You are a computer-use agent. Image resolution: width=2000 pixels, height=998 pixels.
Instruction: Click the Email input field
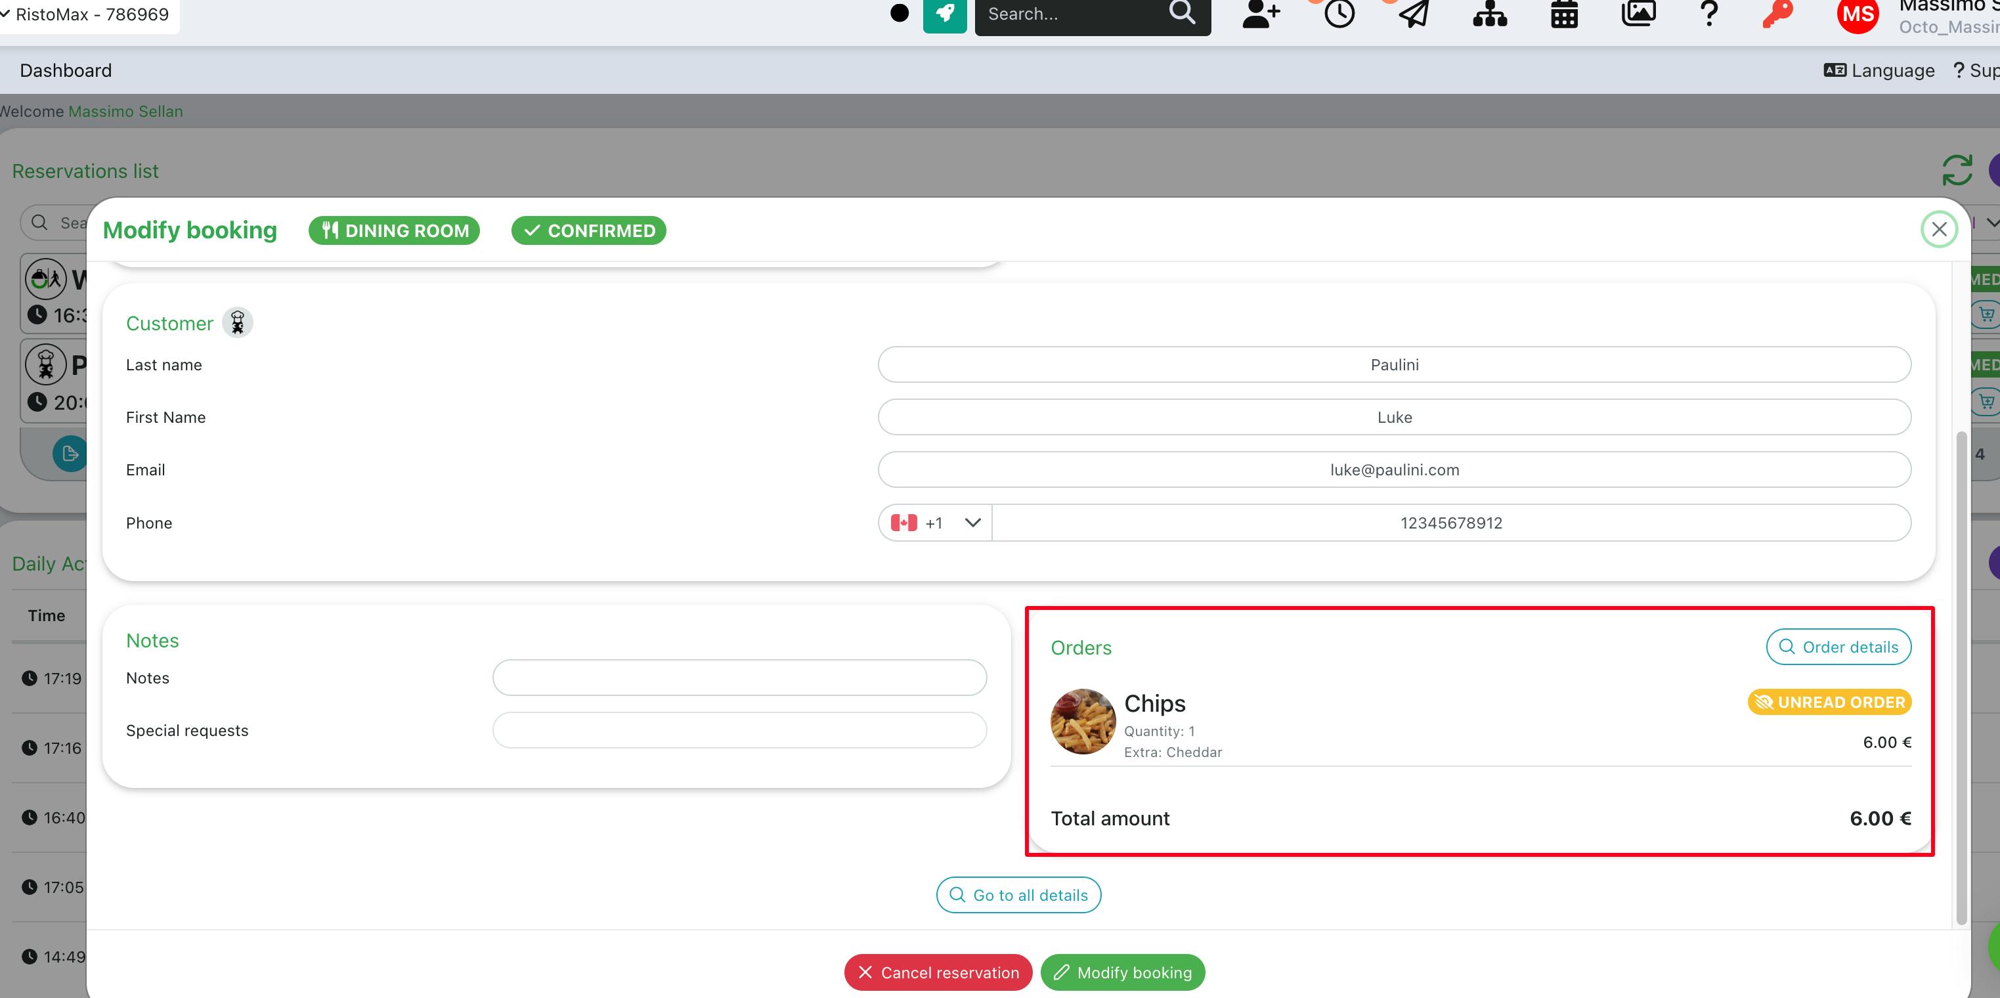pyautogui.click(x=1395, y=470)
